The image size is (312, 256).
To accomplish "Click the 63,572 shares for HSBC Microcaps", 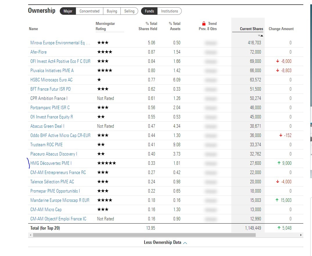I will (255, 80).
